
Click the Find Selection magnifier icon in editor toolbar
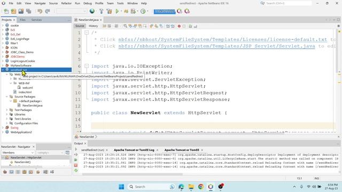point(125,26)
